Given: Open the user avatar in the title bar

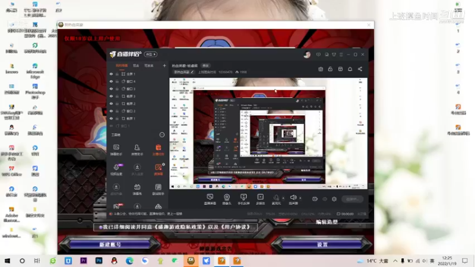Looking at the screenshot, I should 307,55.
